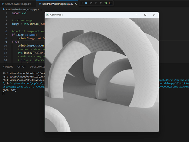189x142 pixels.
Task: Click ReadAndWriteImageGray.py in the breadcrumb
Action: click(22, 9)
